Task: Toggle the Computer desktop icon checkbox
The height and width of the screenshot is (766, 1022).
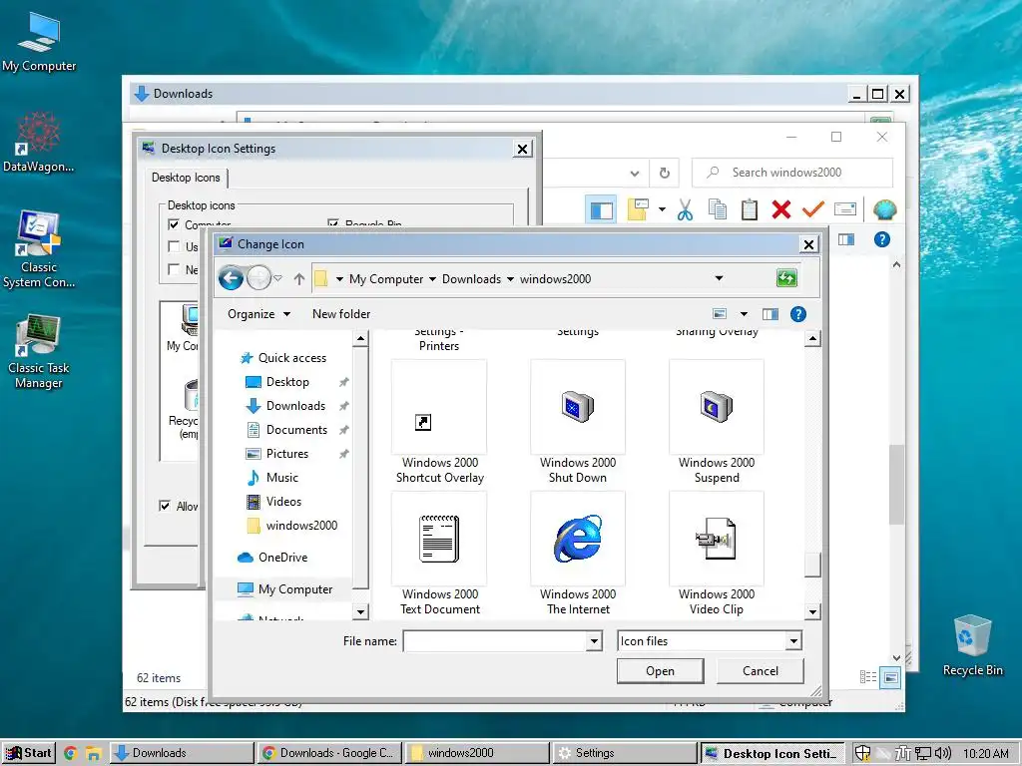Action: click(x=174, y=224)
